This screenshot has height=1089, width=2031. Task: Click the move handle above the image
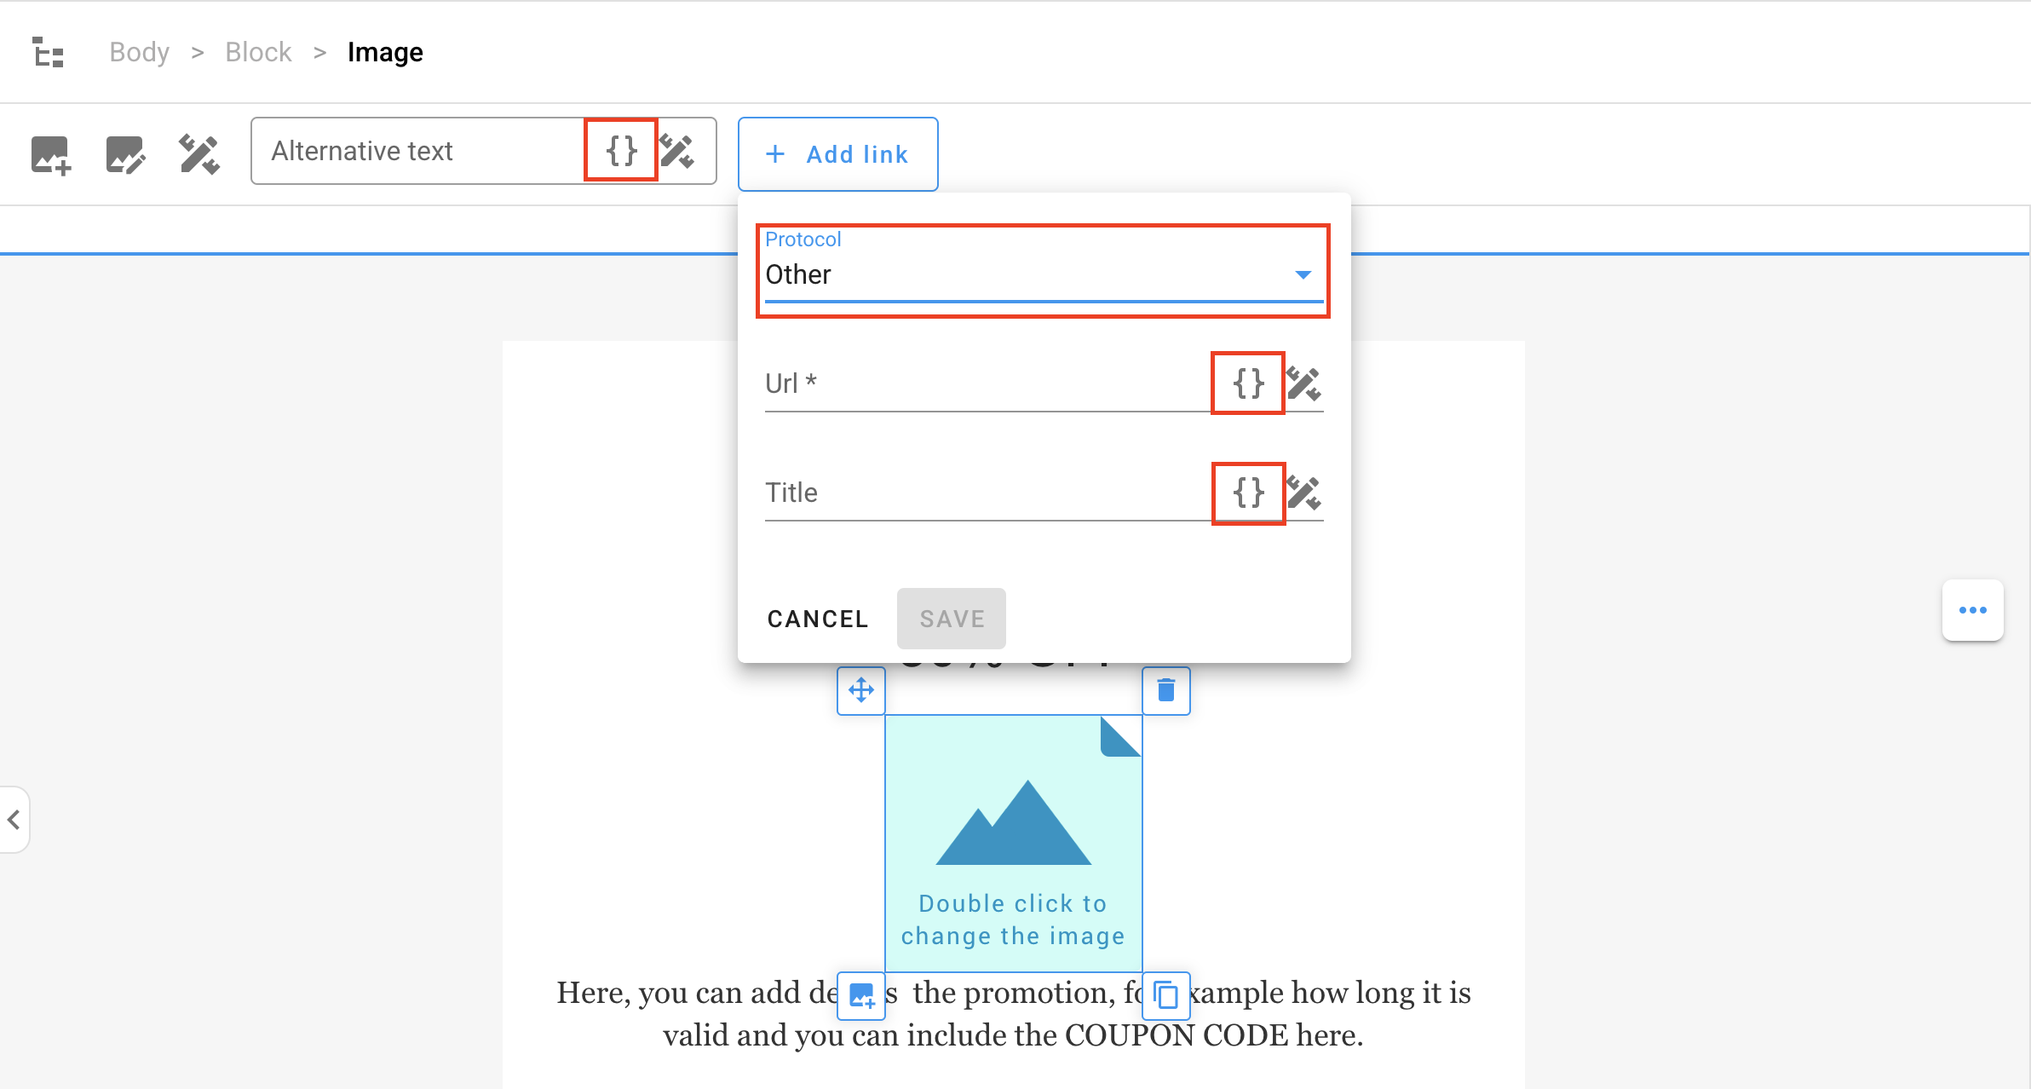coord(861,691)
